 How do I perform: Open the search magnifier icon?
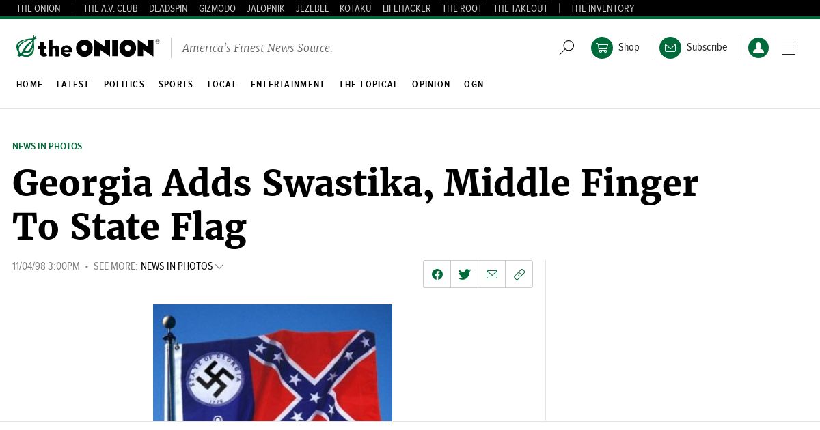click(x=566, y=48)
